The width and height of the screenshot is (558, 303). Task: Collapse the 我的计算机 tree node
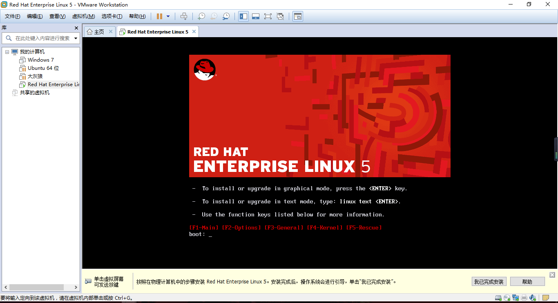coord(7,52)
